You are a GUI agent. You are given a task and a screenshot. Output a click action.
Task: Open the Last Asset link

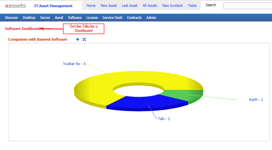(129, 6)
